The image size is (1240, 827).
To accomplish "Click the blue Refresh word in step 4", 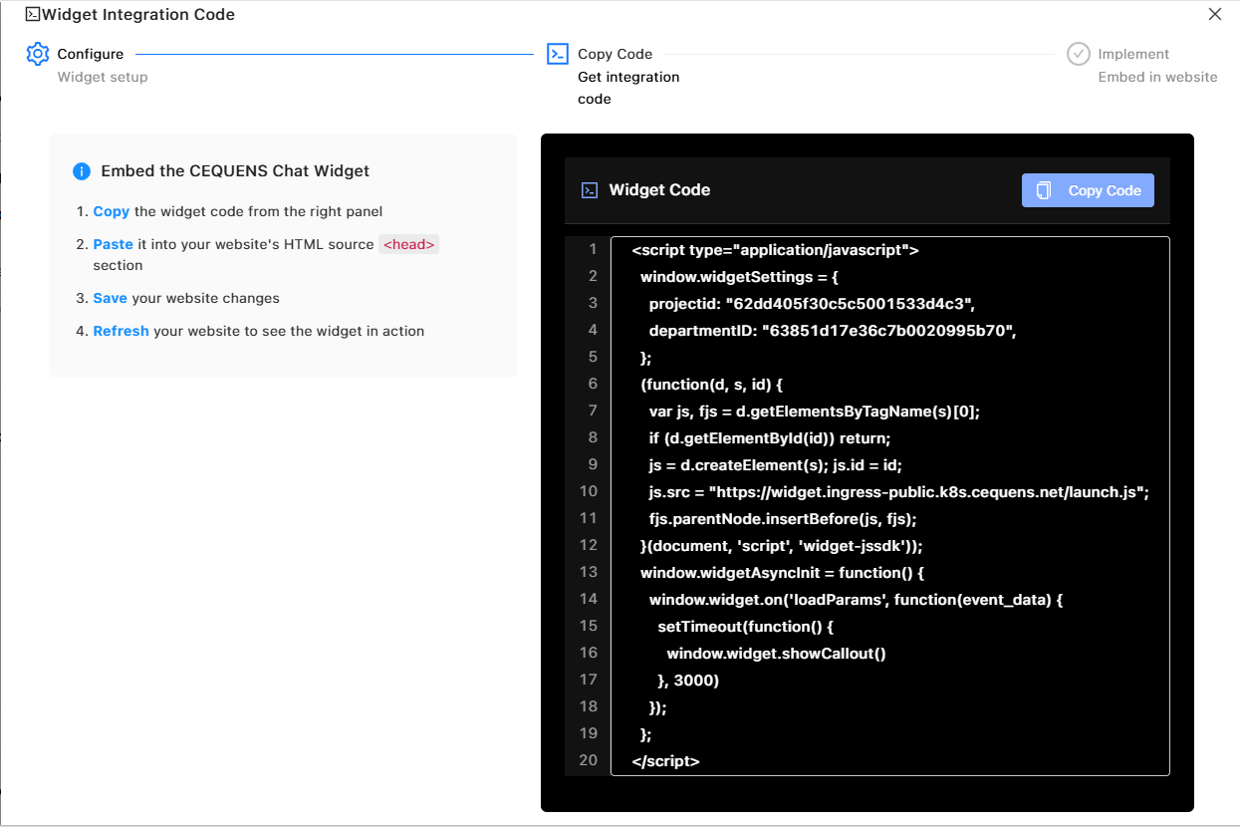I will coord(122,331).
